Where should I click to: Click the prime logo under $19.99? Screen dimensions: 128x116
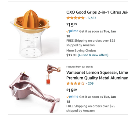[x=72, y=97]
